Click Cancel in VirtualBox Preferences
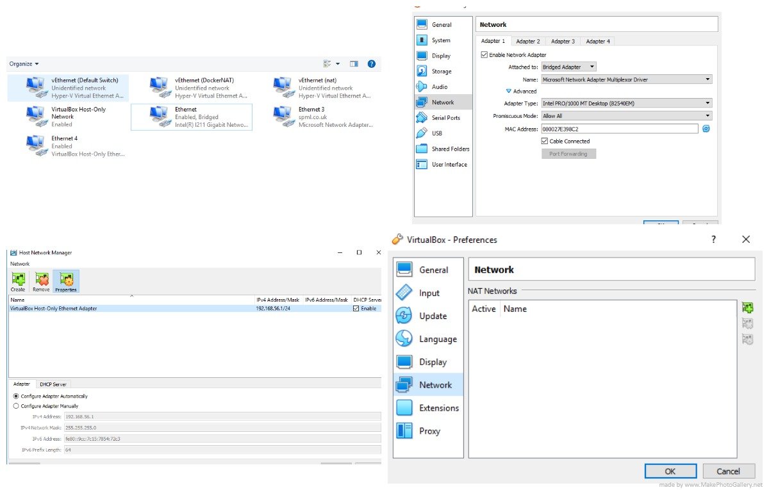The width and height of the screenshot is (769, 490). coord(728,471)
